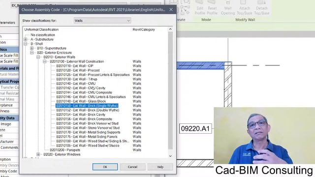Viewport: 315px width, 177px height.
Task: Cancel the Choose Assembly Code dialog
Action: (x=132, y=167)
